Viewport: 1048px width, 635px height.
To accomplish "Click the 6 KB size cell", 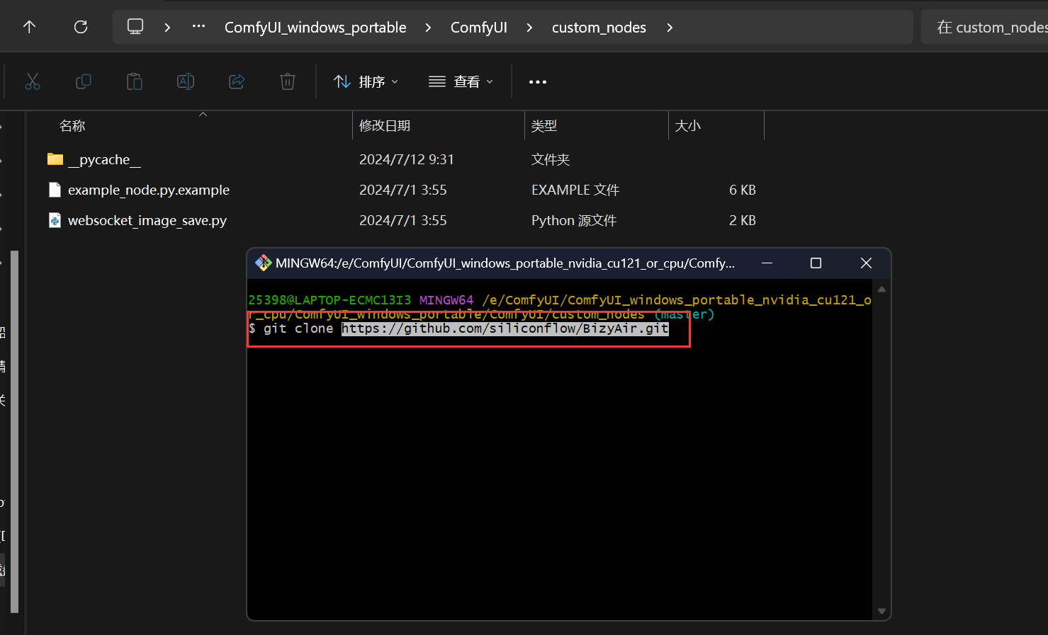I will point(743,190).
